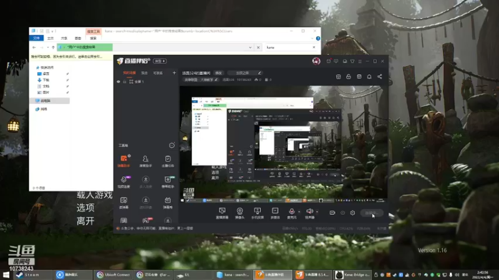This screenshot has height=280, width=499.
Task: Open the 弹幕助手 tool in the toolbox
Action: click(x=124, y=161)
